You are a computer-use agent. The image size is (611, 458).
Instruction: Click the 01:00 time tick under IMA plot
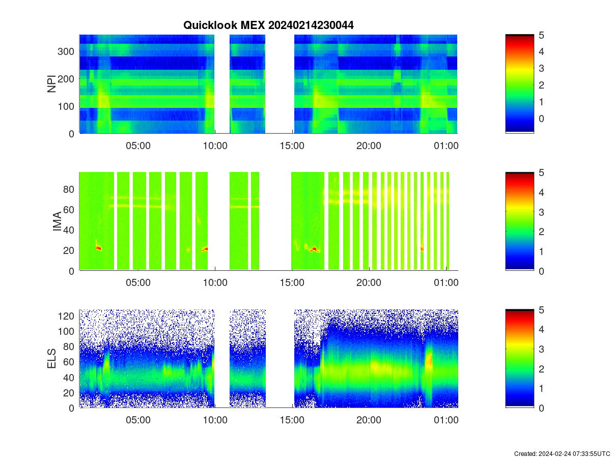click(x=446, y=282)
